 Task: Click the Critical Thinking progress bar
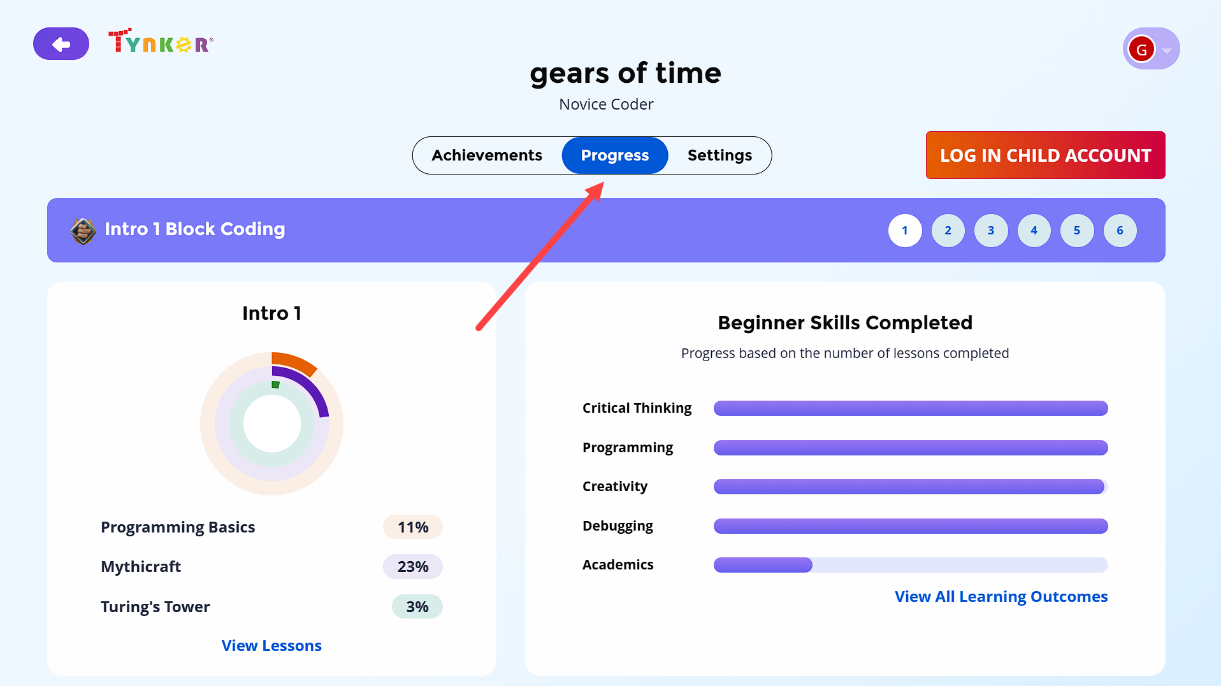[x=911, y=408]
